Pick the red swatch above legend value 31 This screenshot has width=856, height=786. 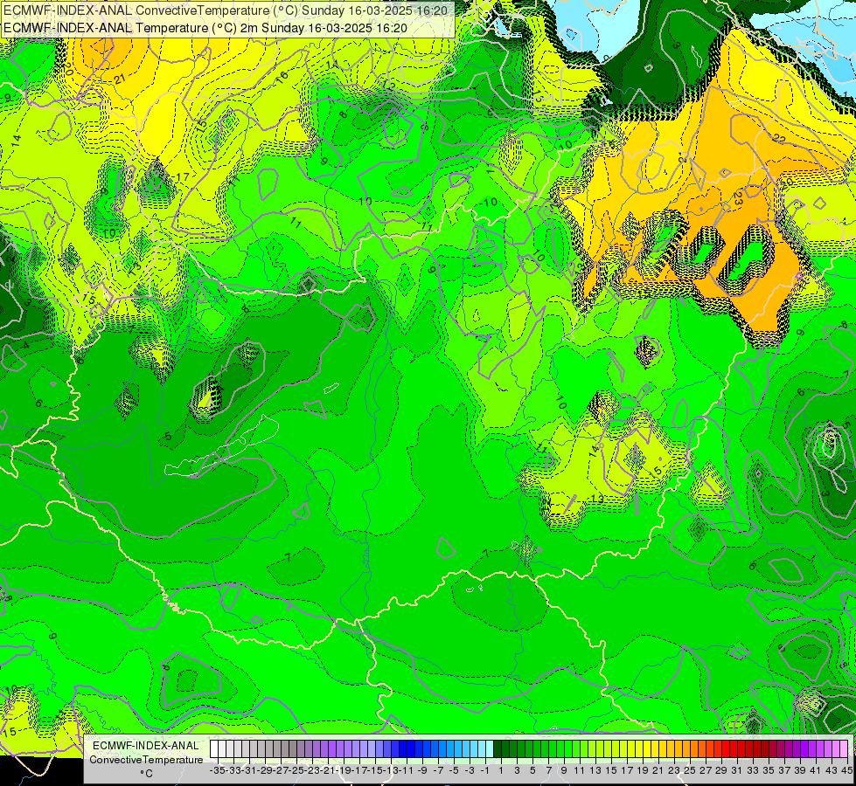pyautogui.click(x=734, y=749)
